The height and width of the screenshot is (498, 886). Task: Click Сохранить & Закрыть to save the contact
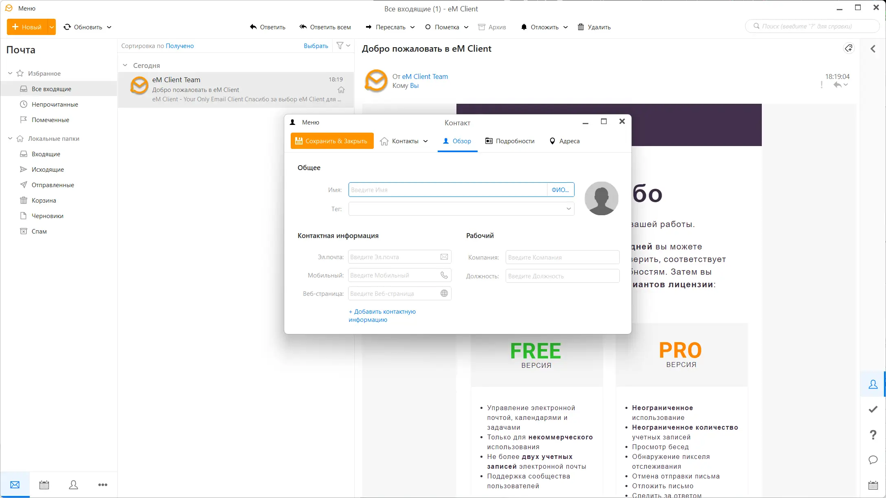pyautogui.click(x=332, y=141)
